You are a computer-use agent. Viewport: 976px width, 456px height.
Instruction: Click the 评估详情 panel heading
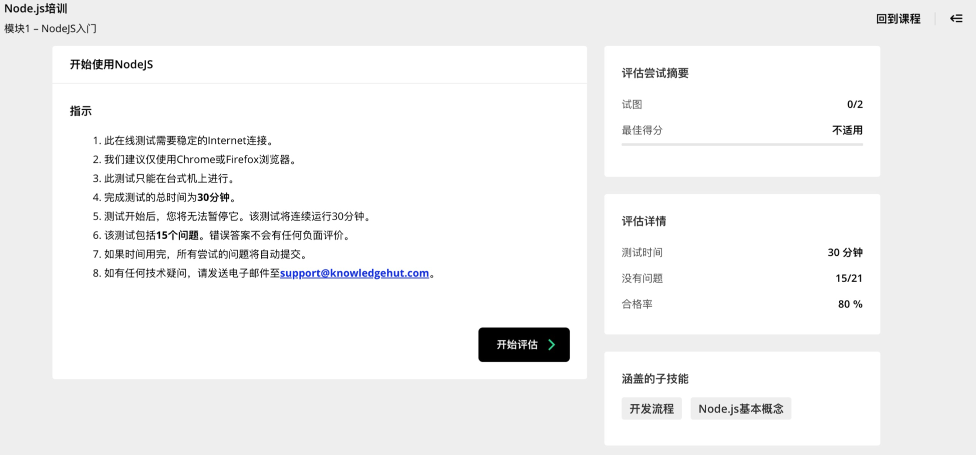click(644, 221)
